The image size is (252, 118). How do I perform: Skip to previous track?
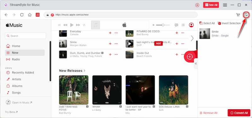pyautogui.click(x=65, y=25)
